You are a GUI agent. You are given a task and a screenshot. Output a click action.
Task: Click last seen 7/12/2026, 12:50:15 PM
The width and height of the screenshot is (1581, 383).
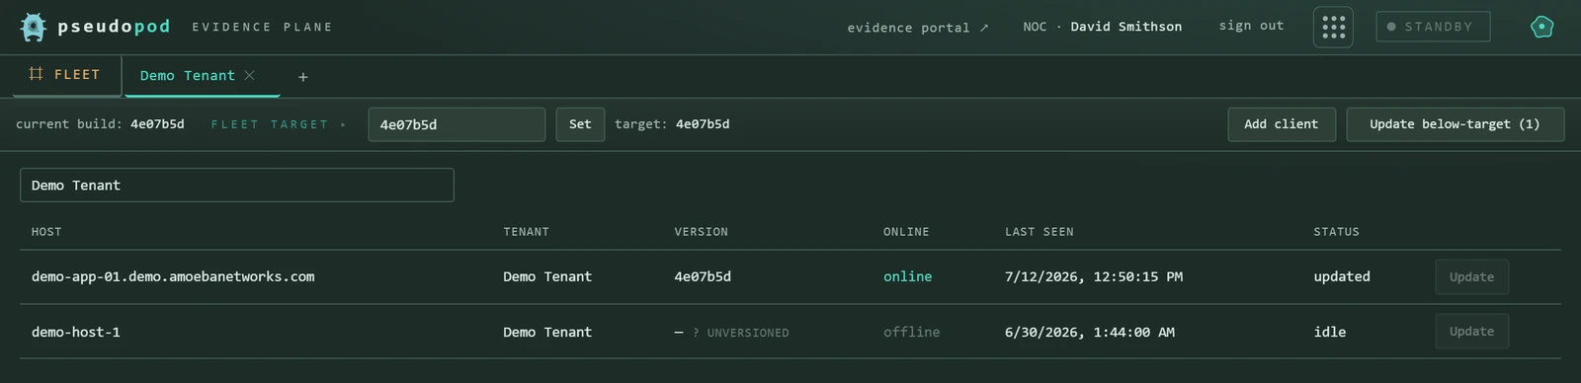[1094, 276]
